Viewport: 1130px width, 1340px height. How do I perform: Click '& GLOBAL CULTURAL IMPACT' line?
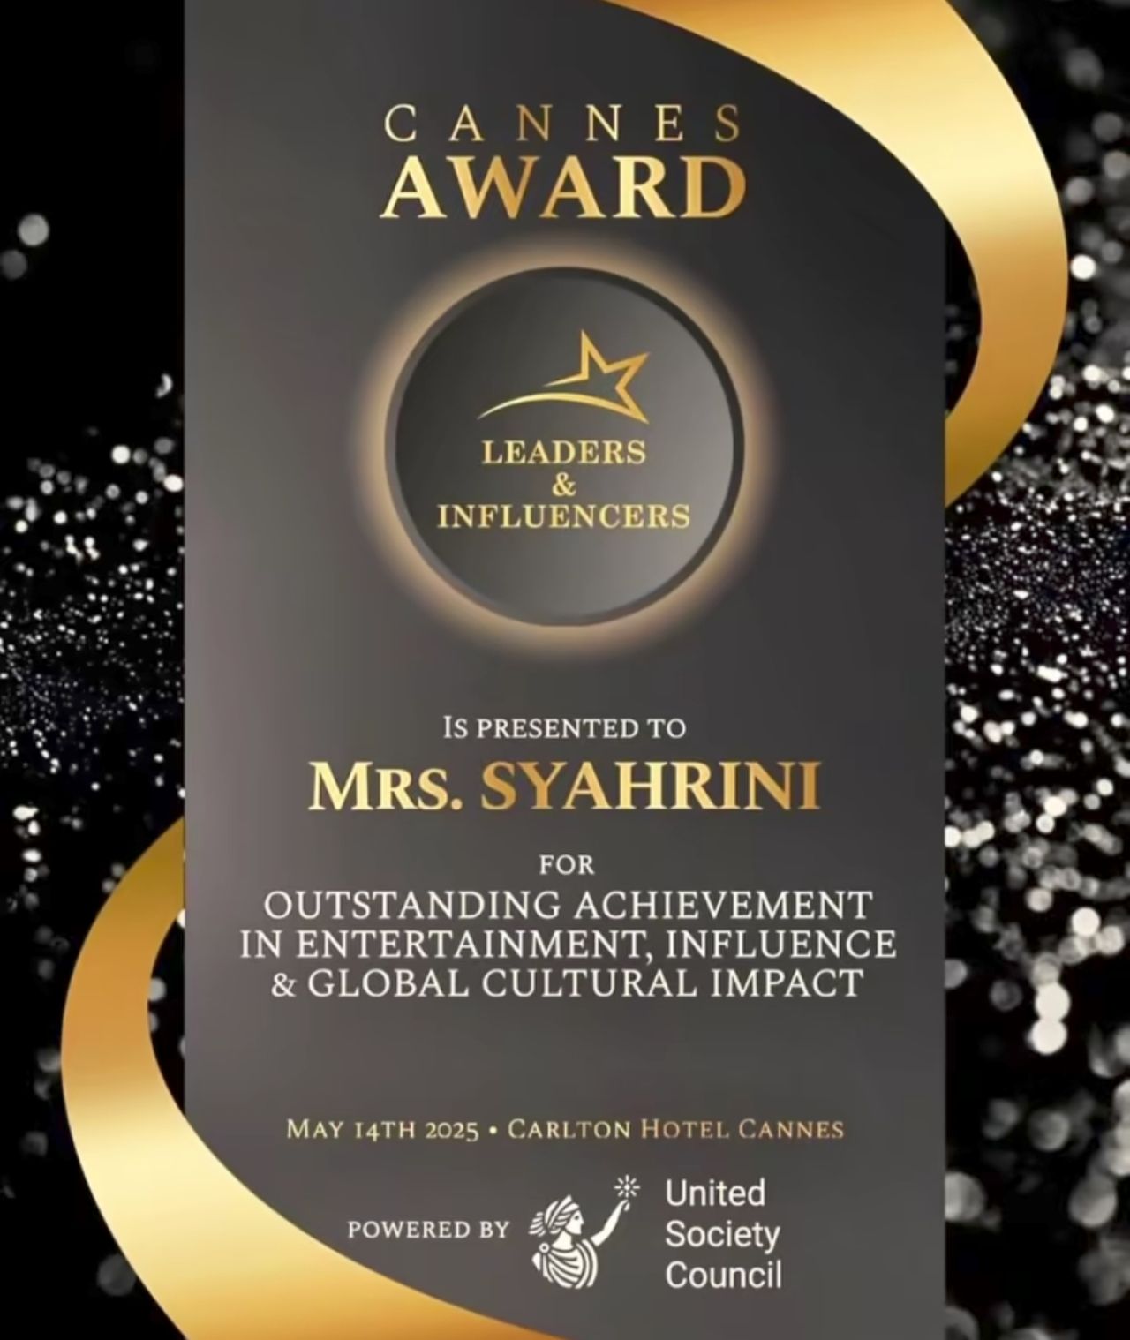click(567, 983)
